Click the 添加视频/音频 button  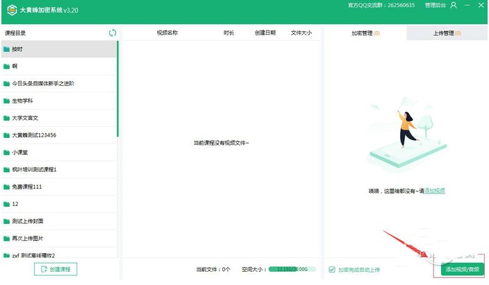[x=462, y=269]
